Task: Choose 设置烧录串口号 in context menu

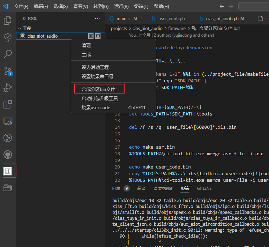Action: (x=113, y=76)
